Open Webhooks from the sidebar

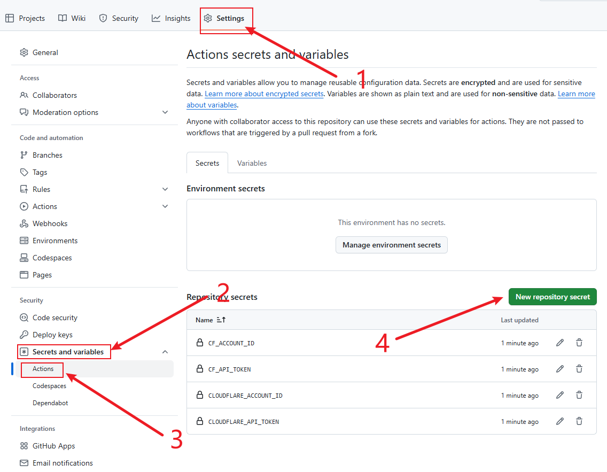[x=50, y=223]
